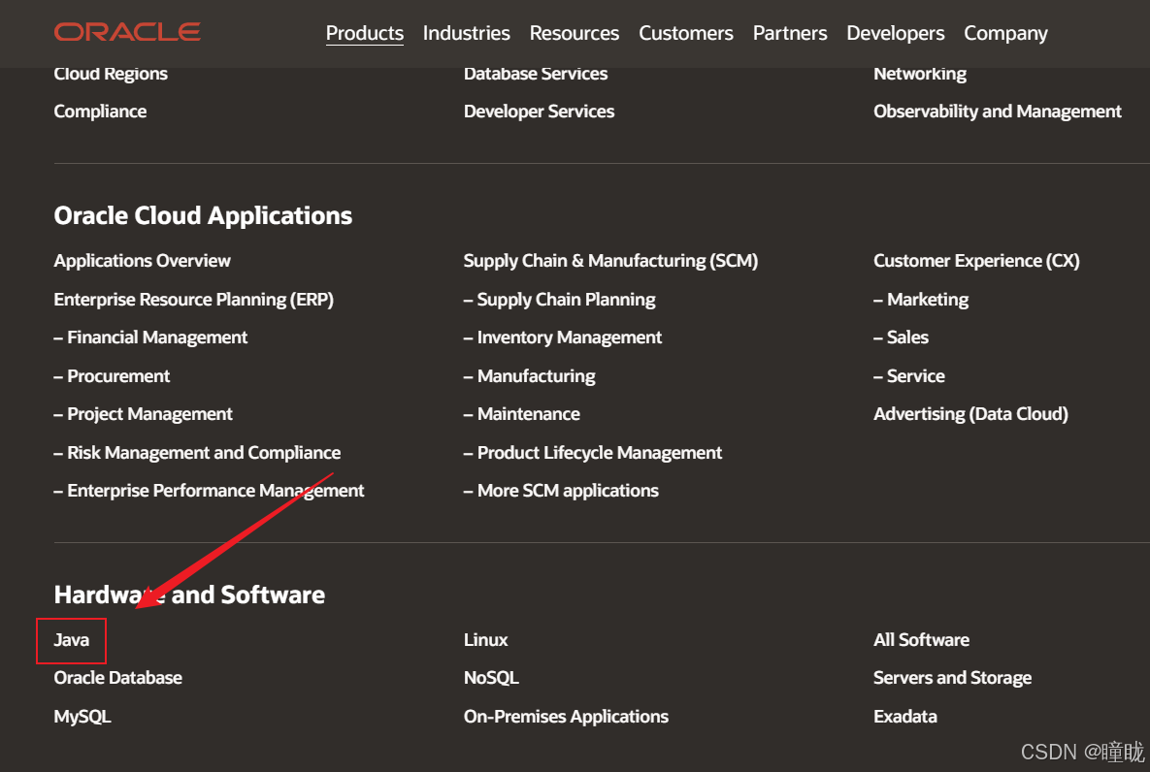
Task: Open On-Premises Applications
Action: pyautogui.click(x=566, y=717)
